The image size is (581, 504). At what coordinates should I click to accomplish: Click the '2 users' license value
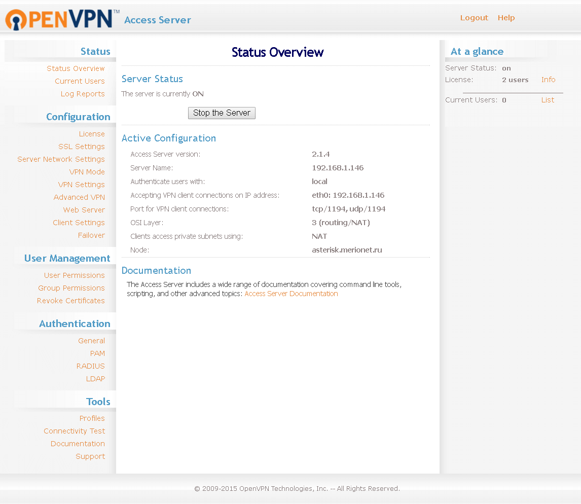[515, 80]
